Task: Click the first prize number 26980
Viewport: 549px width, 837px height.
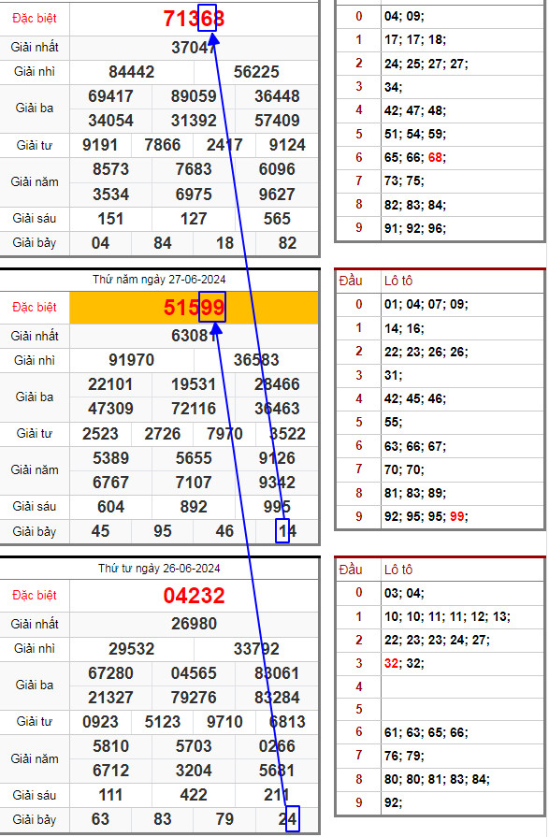Action: coord(194,624)
